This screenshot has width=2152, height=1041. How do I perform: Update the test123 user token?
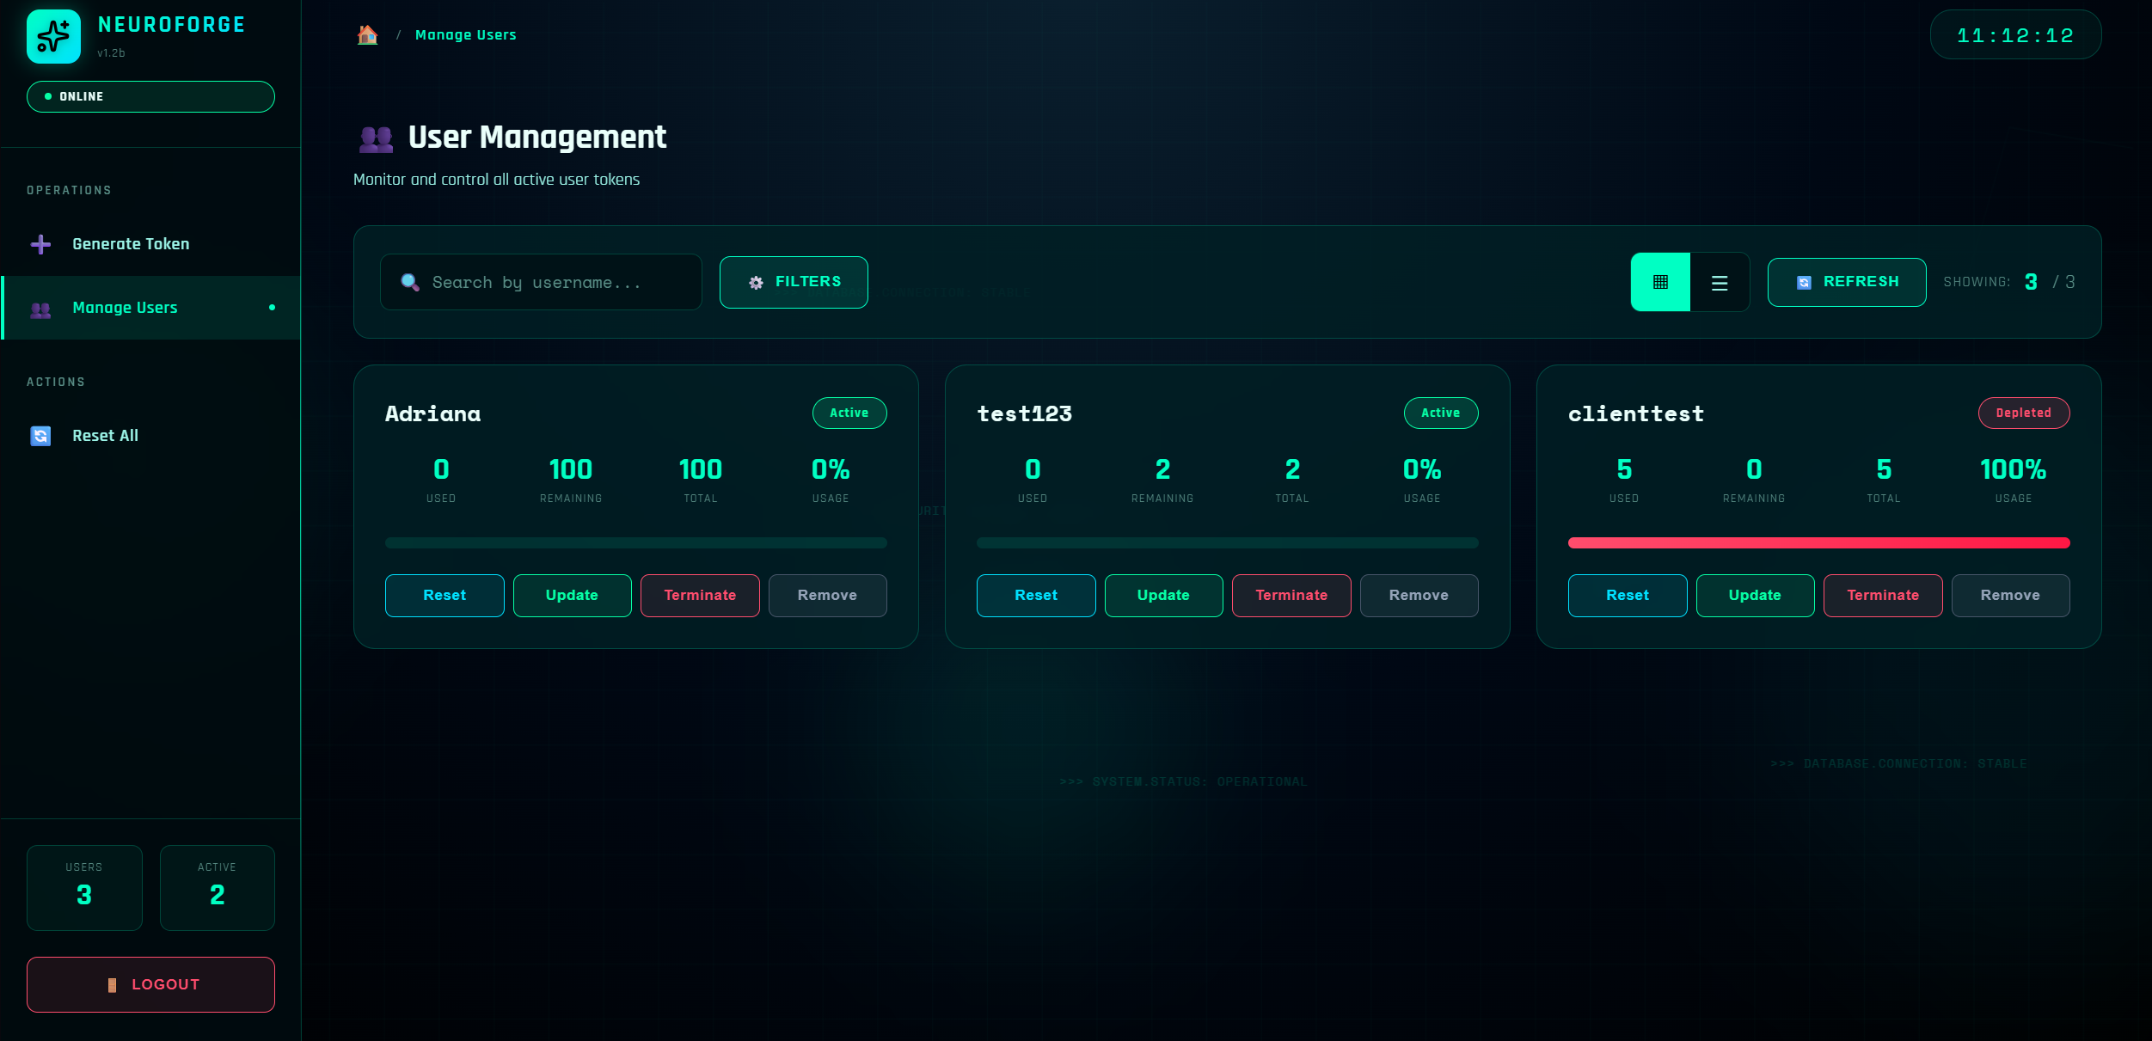(x=1163, y=596)
